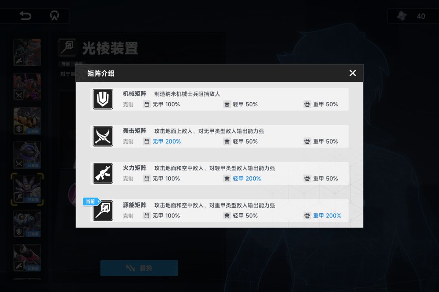439x292 pixels.
Task: Click the 替换 replace button
Action: coord(139,268)
